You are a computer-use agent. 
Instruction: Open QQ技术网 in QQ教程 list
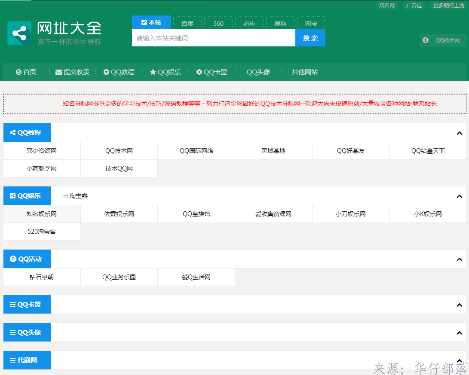pos(119,151)
